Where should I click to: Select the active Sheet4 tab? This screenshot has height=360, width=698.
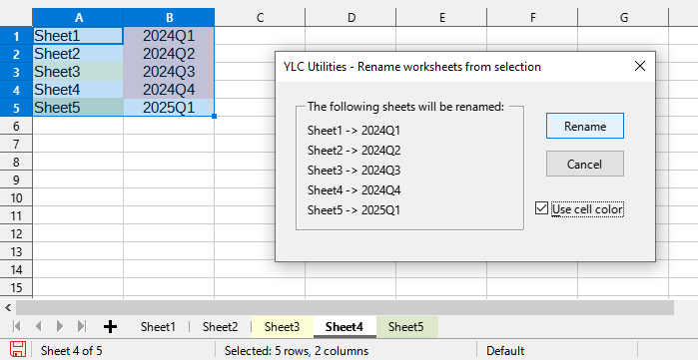(x=345, y=327)
